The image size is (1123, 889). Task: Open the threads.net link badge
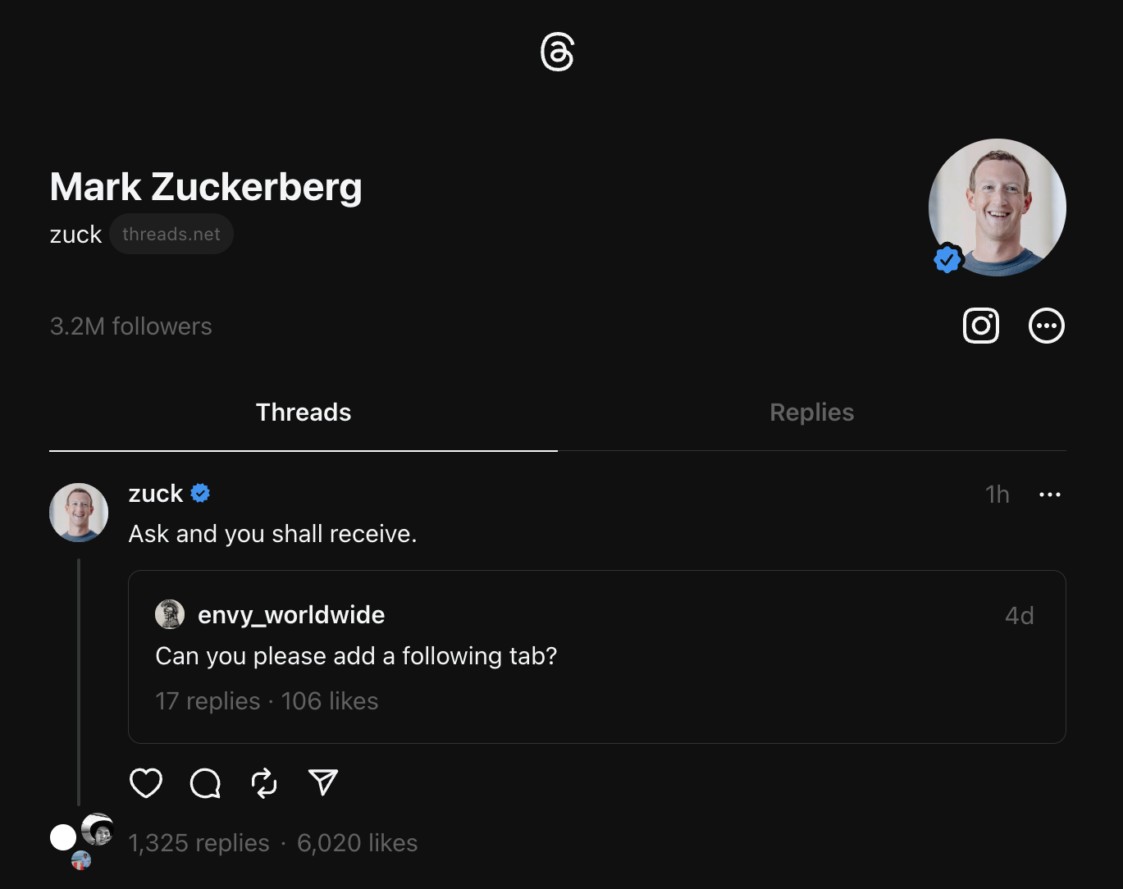(x=171, y=234)
